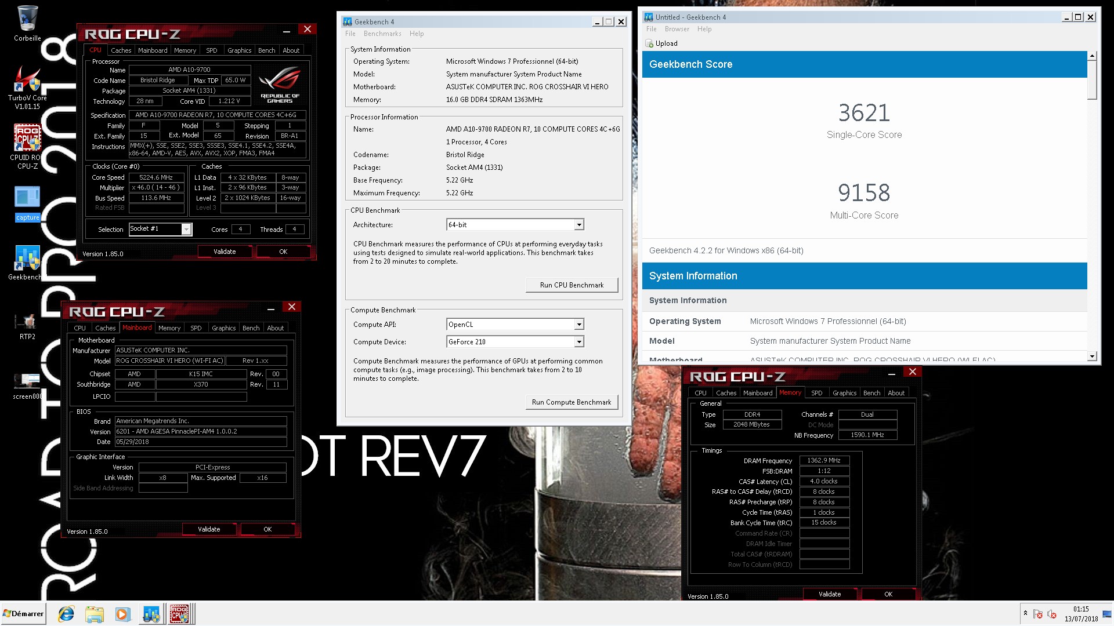This screenshot has width=1114, height=626.
Task: Open Memory tab in Mainboard CPU-Z window
Action: click(x=169, y=328)
